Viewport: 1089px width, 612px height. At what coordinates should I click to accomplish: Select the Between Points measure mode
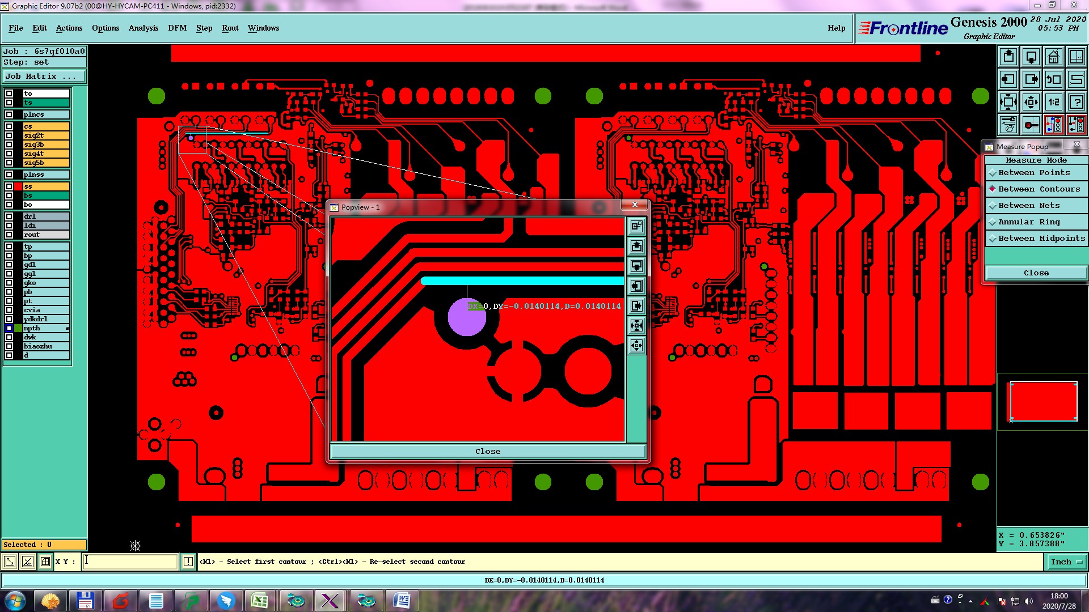click(1033, 173)
